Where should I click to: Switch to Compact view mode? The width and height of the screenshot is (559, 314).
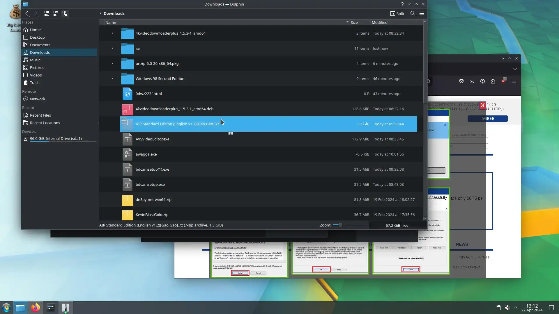pyautogui.click(x=56, y=13)
